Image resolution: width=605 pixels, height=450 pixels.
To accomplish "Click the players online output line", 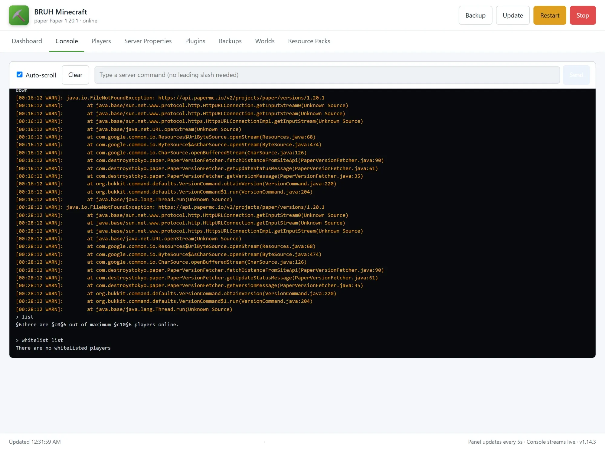I will pyautogui.click(x=97, y=324).
